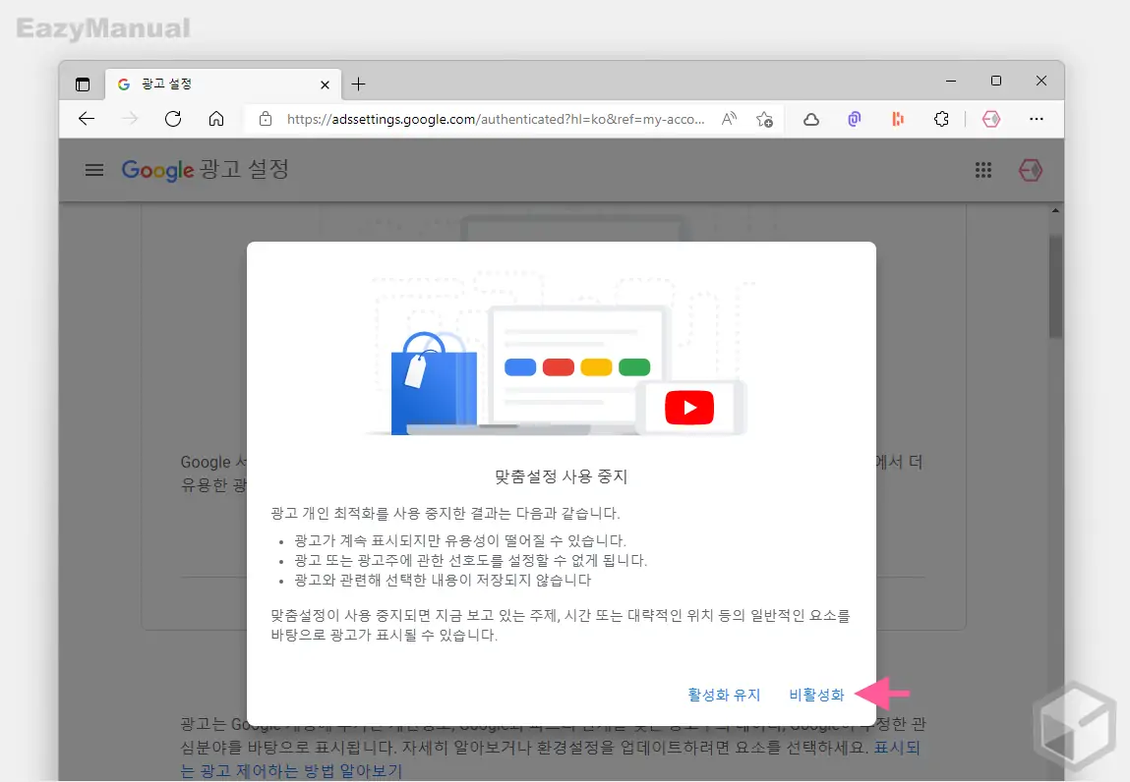
Task: Close the 광고 설정 tab
Action: click(x=325, y=84)
